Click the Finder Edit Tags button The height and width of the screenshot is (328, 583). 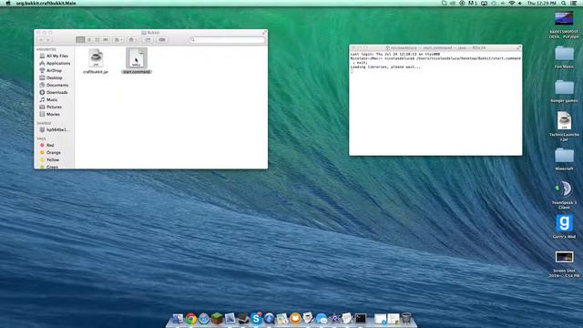point(162,40)
